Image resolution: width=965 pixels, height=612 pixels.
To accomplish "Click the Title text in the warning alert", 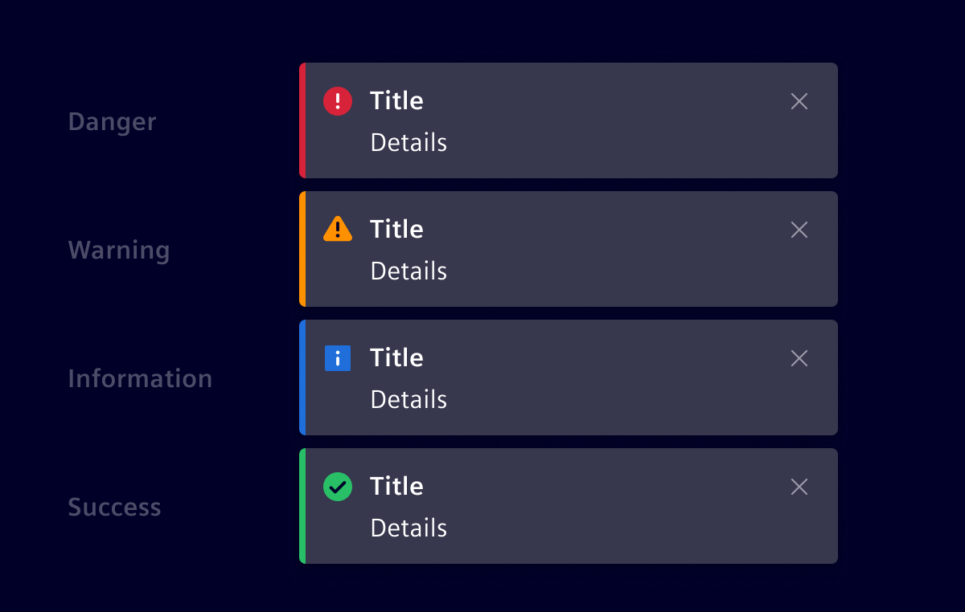I will [396, 230].
